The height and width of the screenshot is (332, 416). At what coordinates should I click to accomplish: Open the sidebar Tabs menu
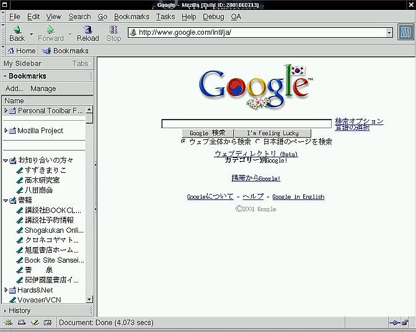click(x=81, y=64)
